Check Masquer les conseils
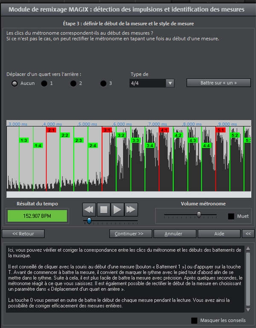Screen dimensions: 256x328 tap(194, 320)
